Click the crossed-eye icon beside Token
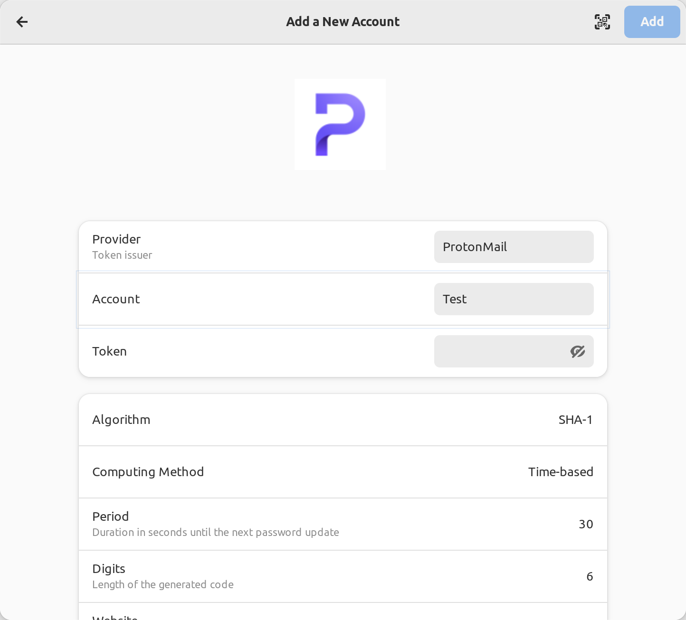 pyautogui.click(x=578, y=351)
